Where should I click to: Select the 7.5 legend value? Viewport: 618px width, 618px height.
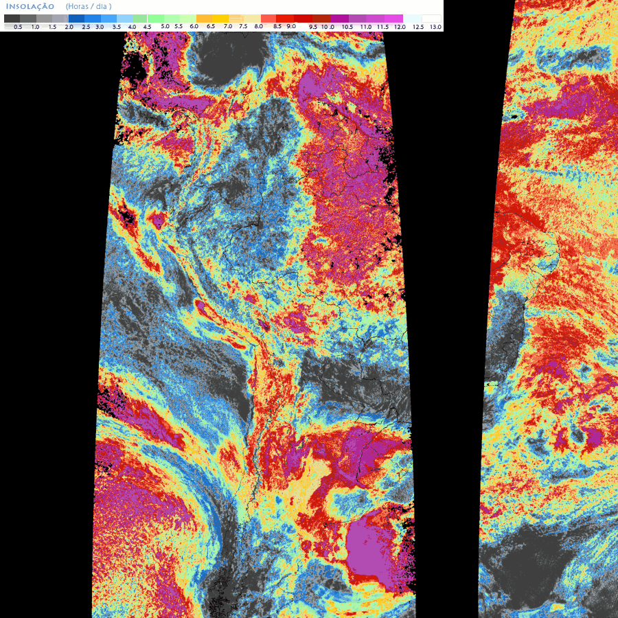coord(243,26)
